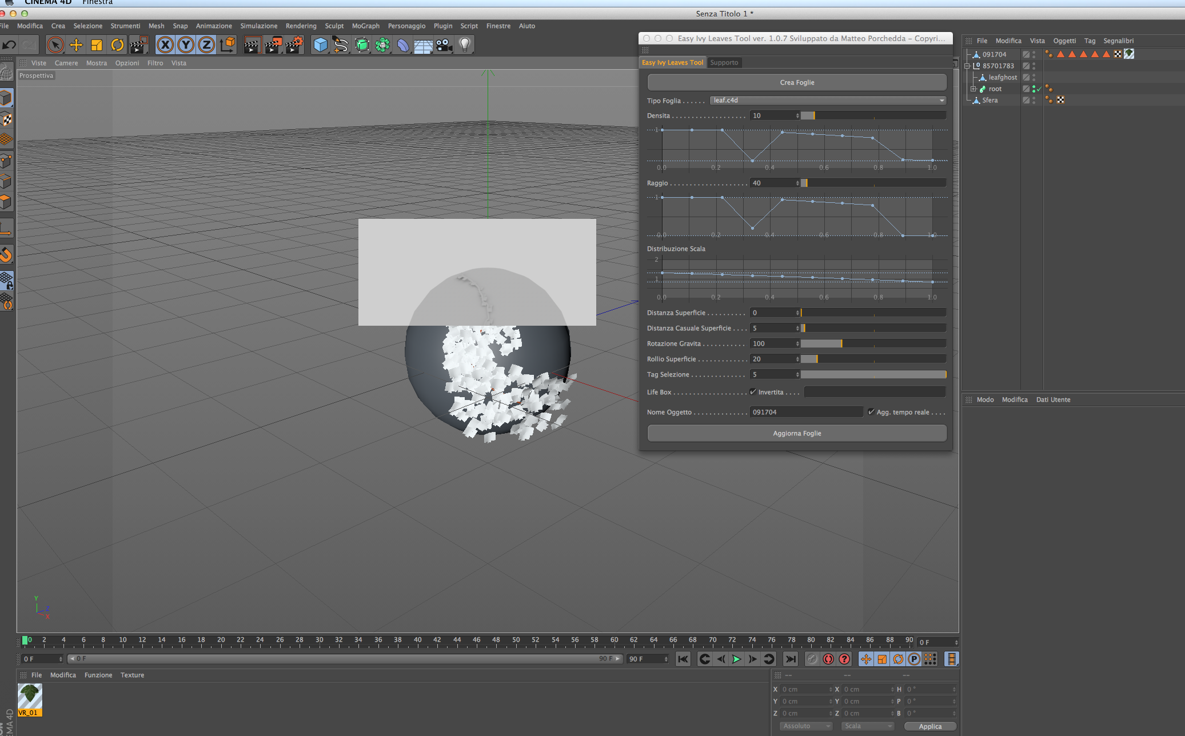Image resolution: width=1185 pixels, height=736 pixels.
Task: Expand the root object tree node
Action: pyautogui.click(x=973, y=89)
